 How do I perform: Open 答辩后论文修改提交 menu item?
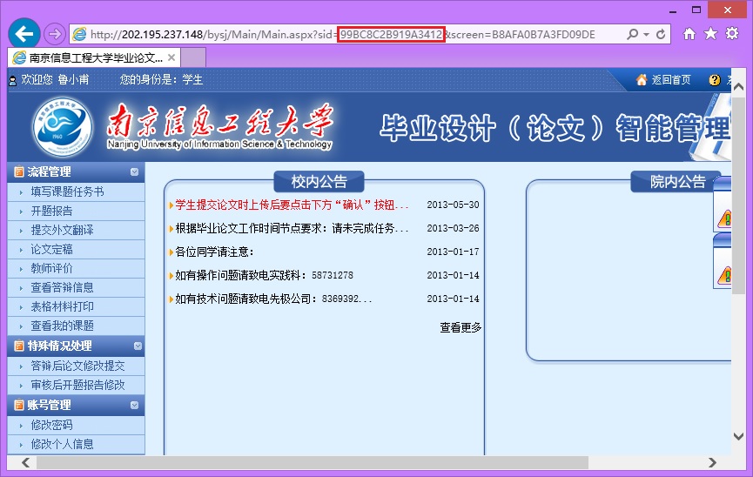click(76, 366)
